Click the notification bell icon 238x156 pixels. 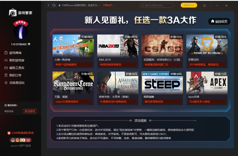(59, 5)
